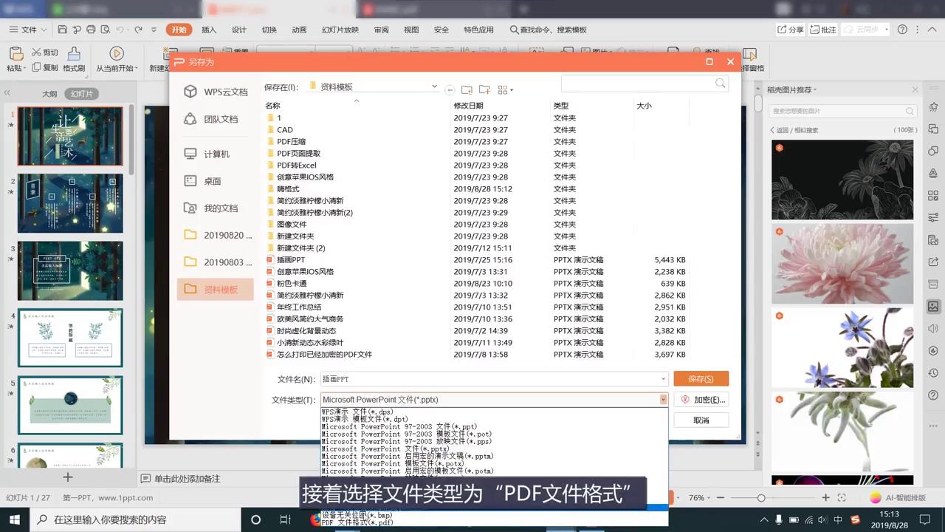Close the 稻壳图片推荐 panel
Image resolution: width=945 pixels, height=532 pixels.
coord(915,90)
